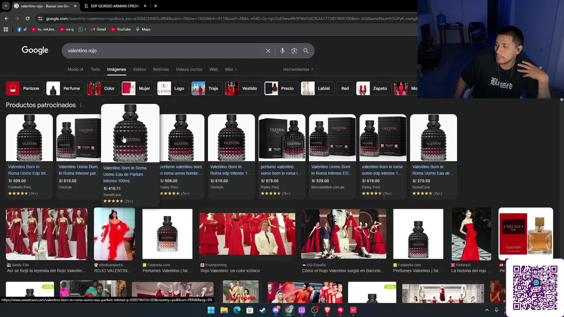Screen dimensions: 564x317
Task: Open the Vanity Fair red dresses image
Action: click(46, 234)
